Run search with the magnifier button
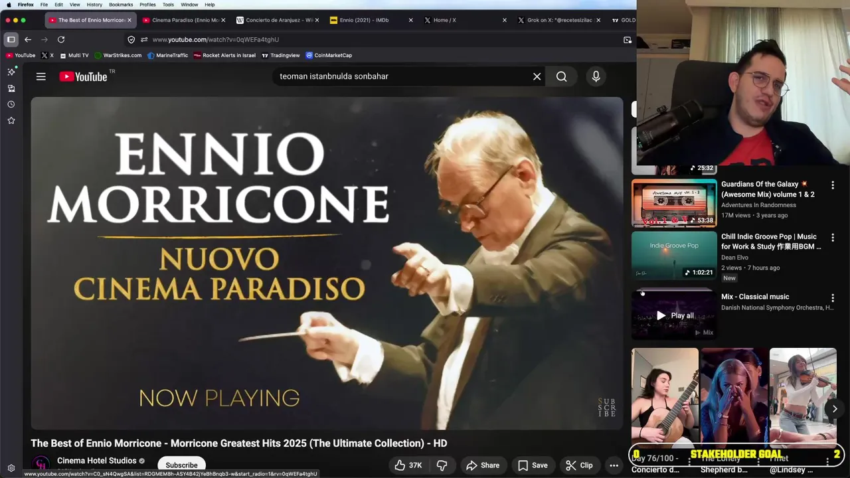 tap(561, 76)
